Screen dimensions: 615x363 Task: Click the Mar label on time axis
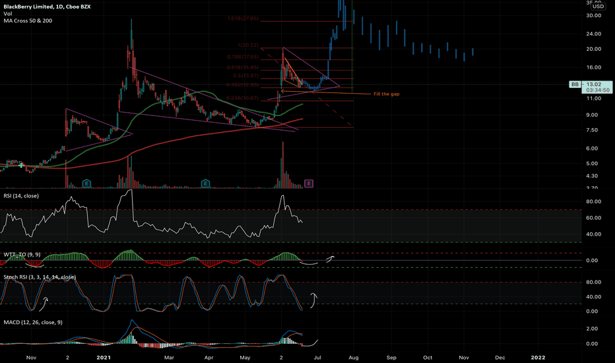click(169, 358)
